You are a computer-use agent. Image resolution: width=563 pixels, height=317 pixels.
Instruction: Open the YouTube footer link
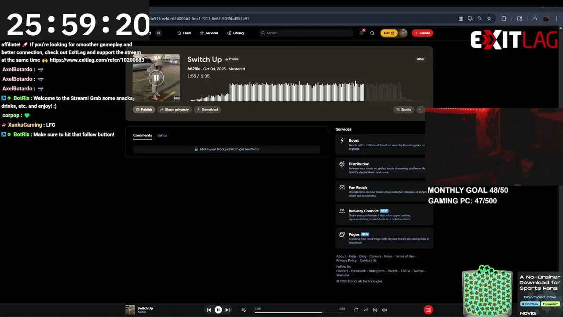343,275
